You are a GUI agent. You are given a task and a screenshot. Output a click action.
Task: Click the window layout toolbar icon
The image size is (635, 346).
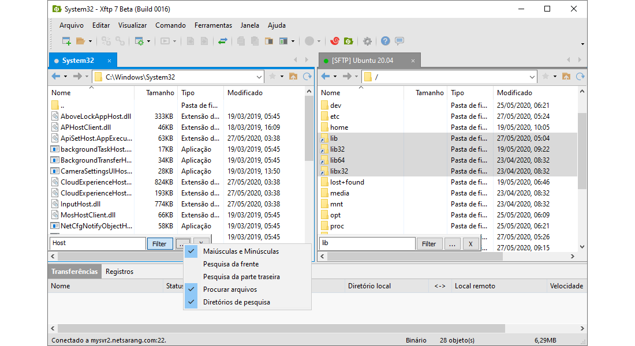tap(283, 41)
